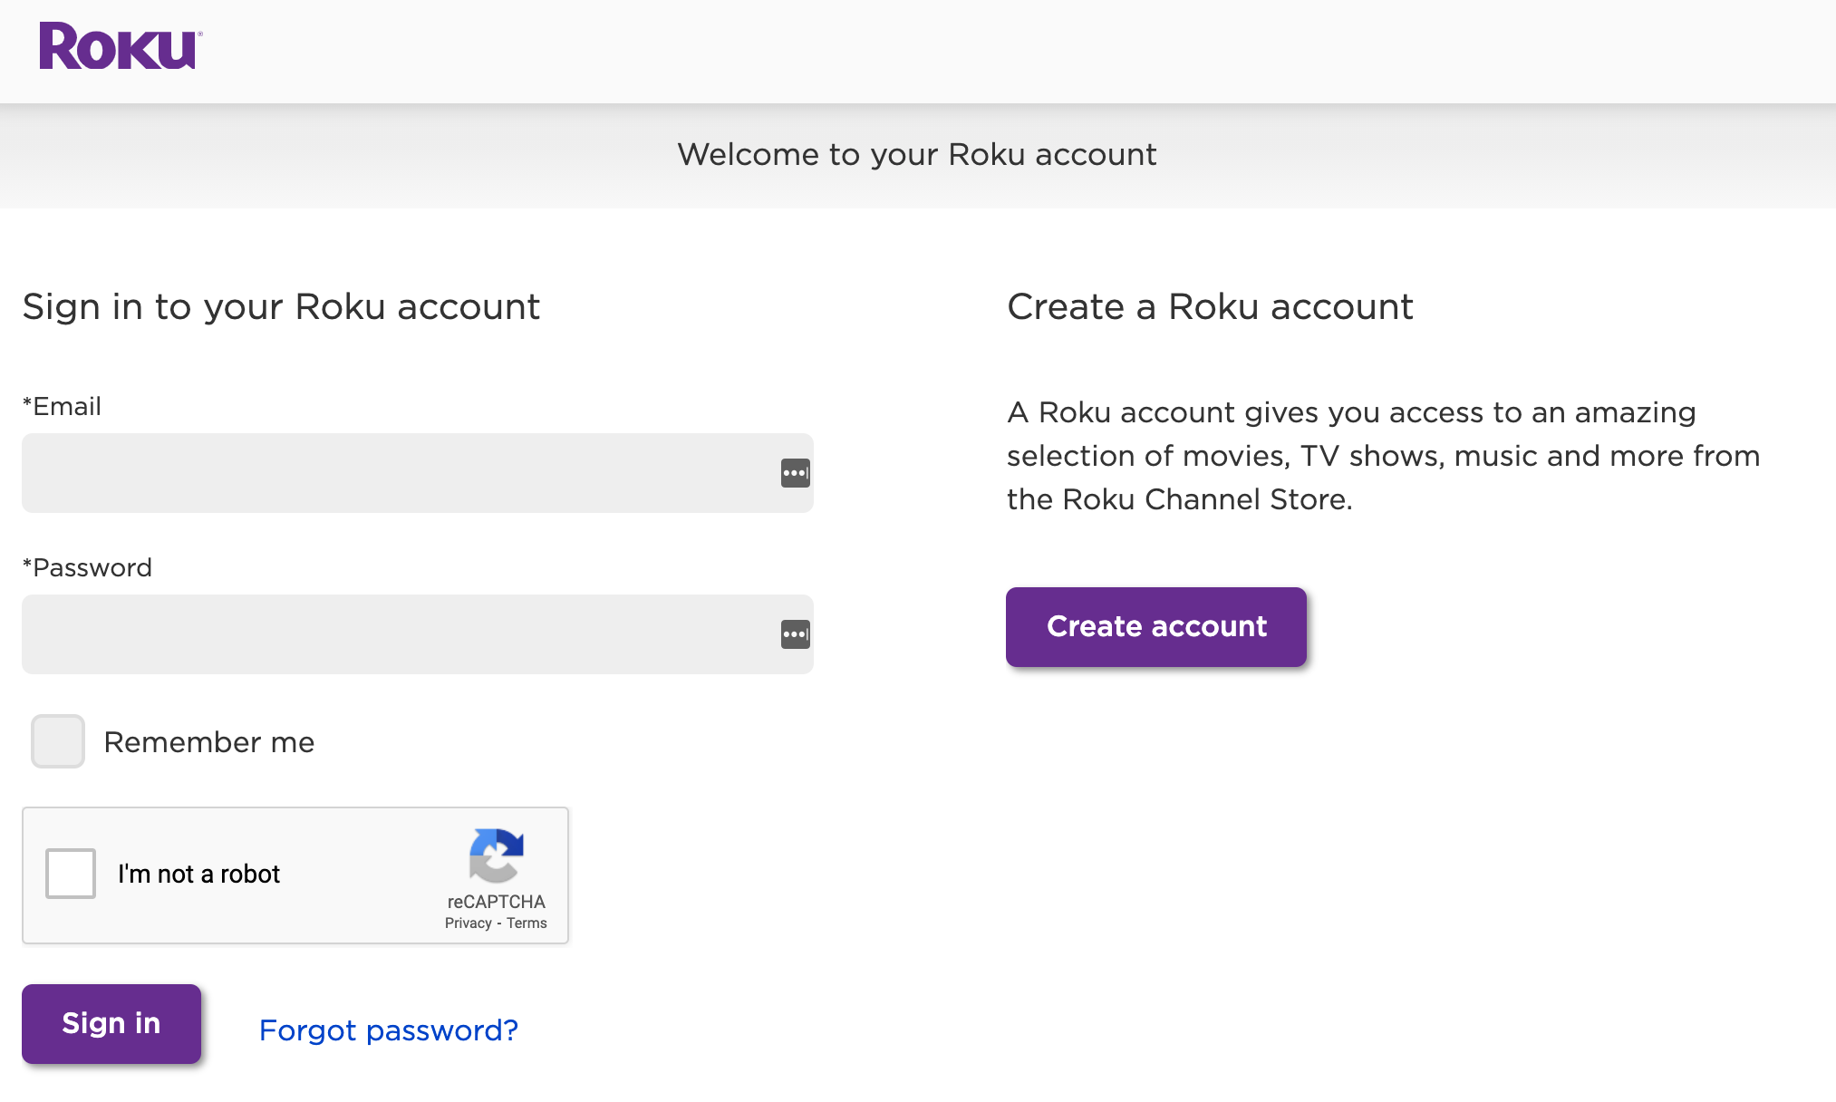Focus the Email input field
This screenshot has width=1836, height=1102.
418,473
